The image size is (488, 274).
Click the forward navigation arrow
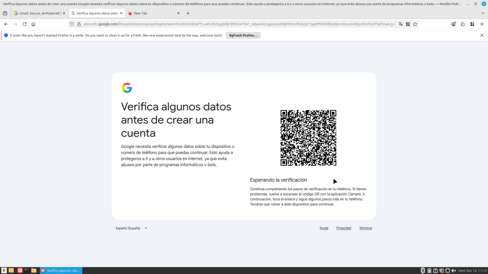15,24
